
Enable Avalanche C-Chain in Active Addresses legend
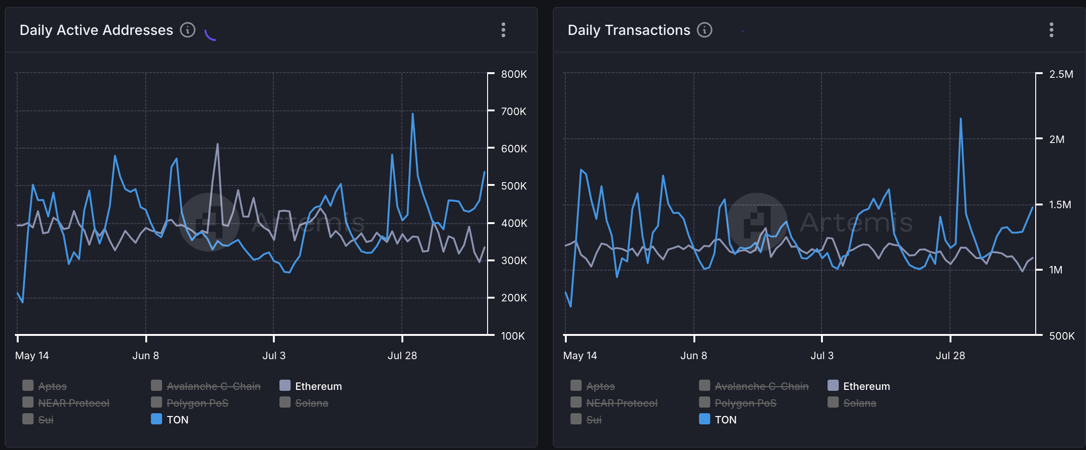[206, 386]
